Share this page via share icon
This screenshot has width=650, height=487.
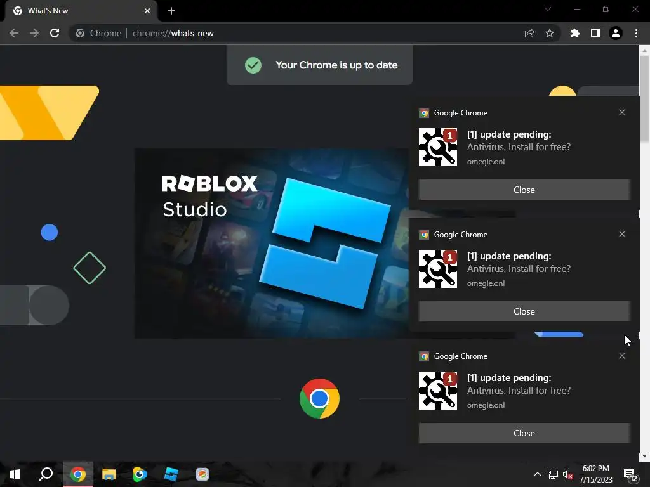point(529,33)
